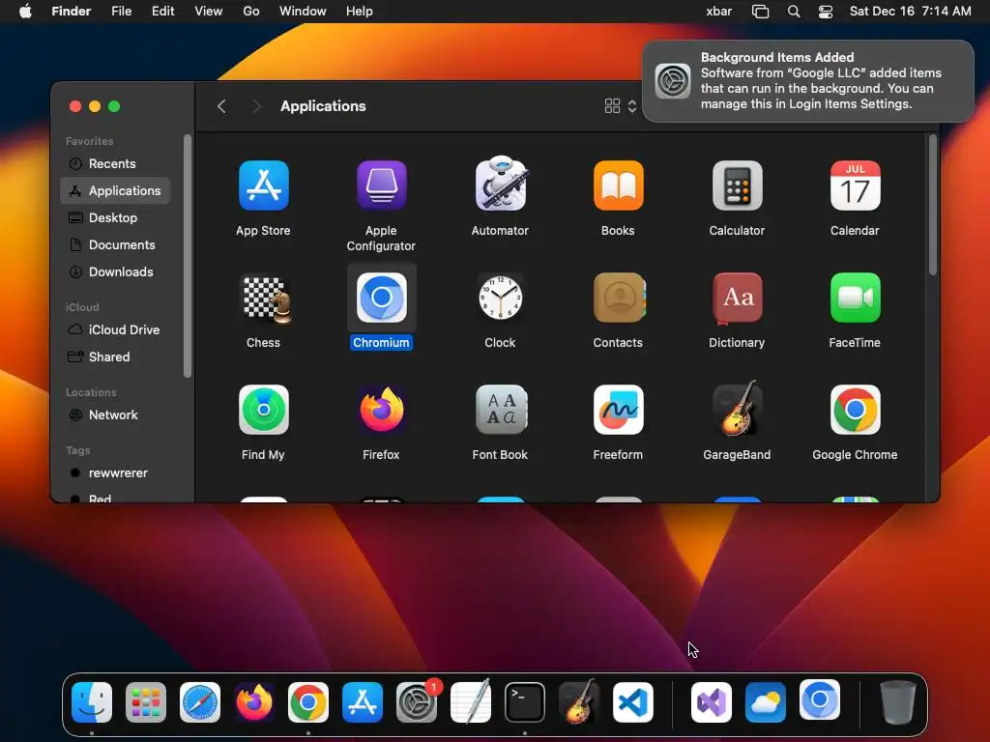Image resolution: width=990 pixels, height=742 pixels.
Task: Click the Background Items Added notification
Action: point(808,81)
